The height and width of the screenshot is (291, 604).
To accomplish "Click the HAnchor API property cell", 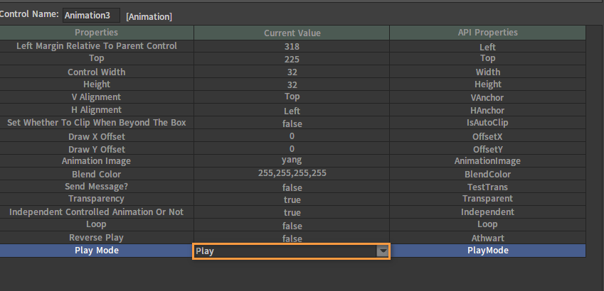I will pyautogui.click(x=487, y=110).
